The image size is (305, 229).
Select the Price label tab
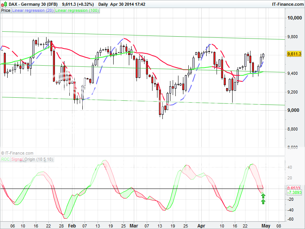(x=6, y=11)
